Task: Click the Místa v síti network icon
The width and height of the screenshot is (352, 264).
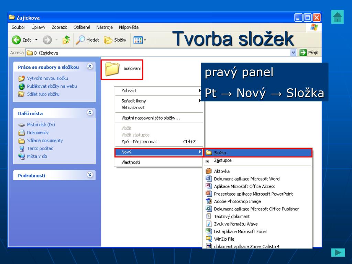Action: click(x=22, y=156)
